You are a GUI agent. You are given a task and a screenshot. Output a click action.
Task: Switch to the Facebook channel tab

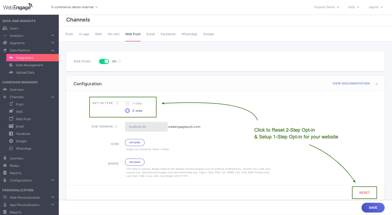click(x=168, y=34)
